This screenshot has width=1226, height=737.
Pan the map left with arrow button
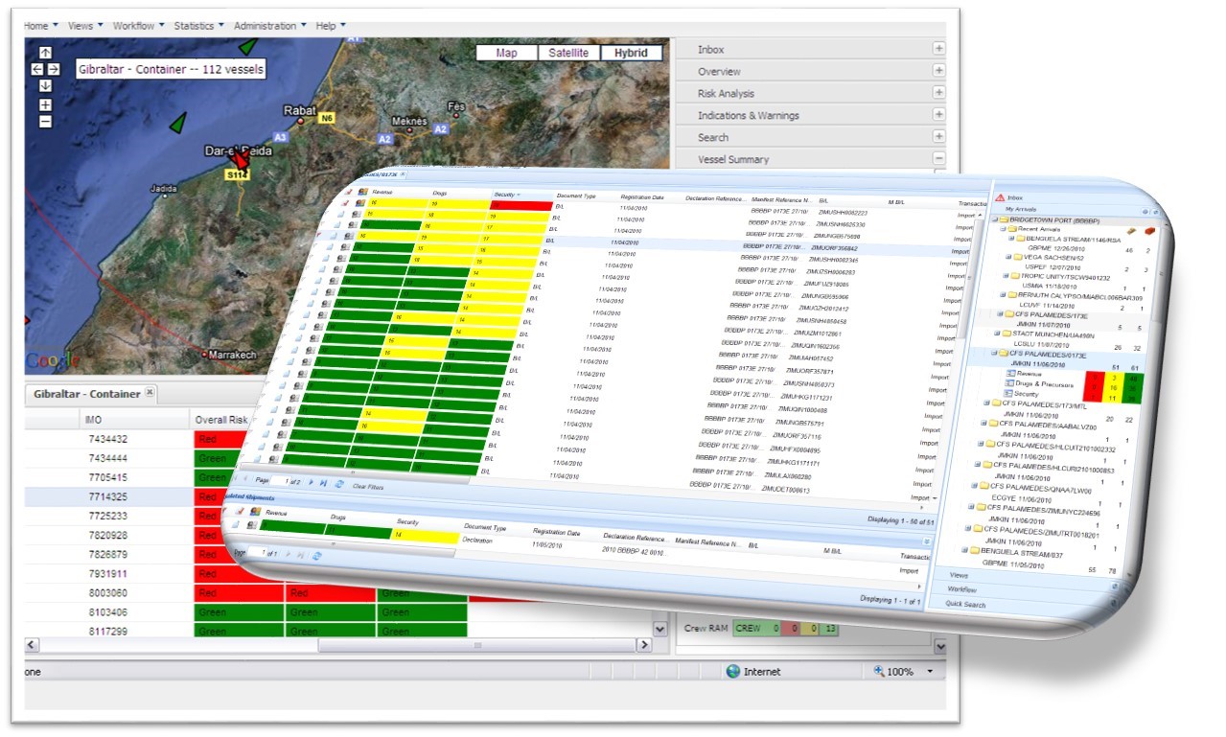click(37, 69)
